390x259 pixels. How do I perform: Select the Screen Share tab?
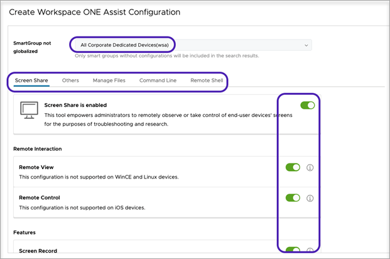(x=31, y=80)
